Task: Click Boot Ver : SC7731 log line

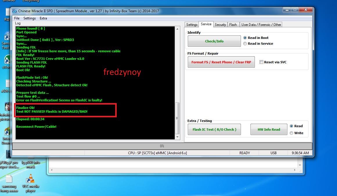Action: [x=50, y=59]
